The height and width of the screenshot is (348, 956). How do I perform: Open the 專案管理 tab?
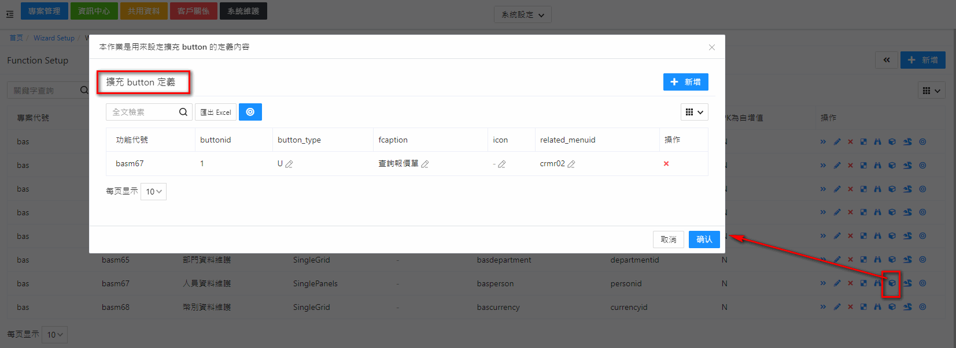[x=45, y=11]
